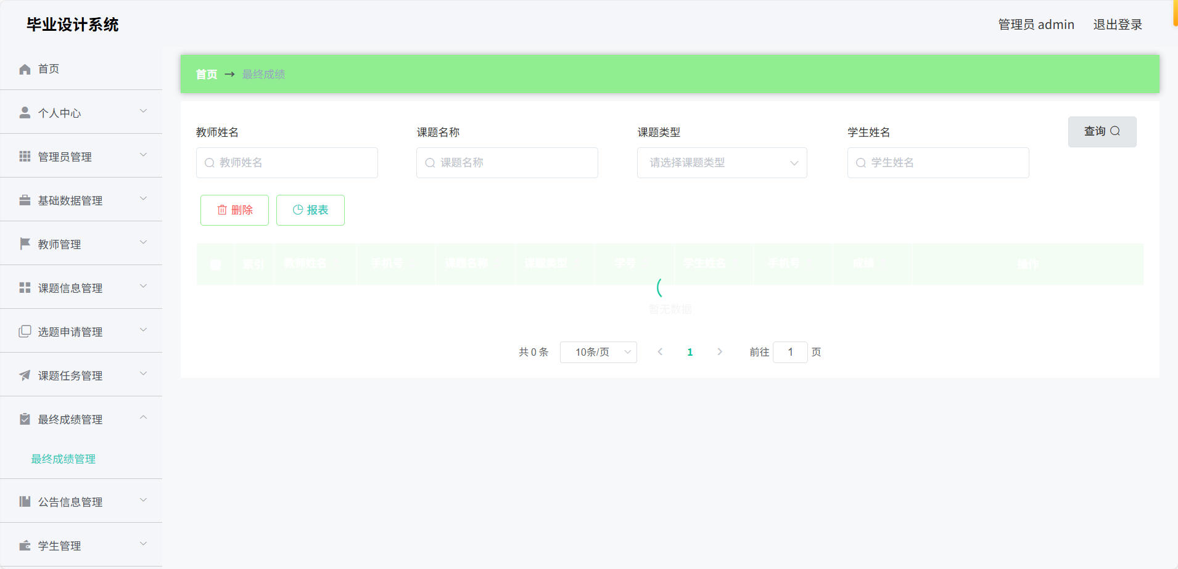Image resolution: width=1178 pixels, height=569 pixels.
Task: Click the green 报表 button
Action: pyautogui.click(x=310, y=210)
